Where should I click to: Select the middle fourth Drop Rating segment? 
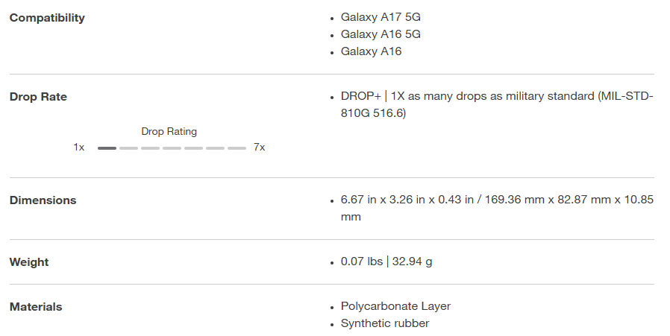[x=172, y=148]
